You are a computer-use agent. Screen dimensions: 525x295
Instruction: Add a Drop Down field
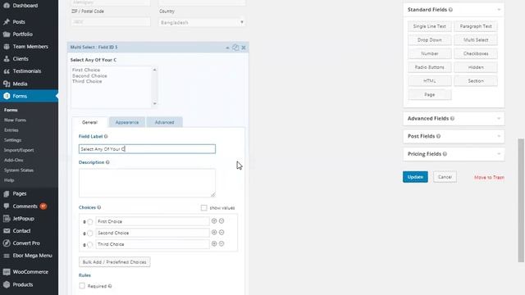pyautogui.click(x=430, y=40)
